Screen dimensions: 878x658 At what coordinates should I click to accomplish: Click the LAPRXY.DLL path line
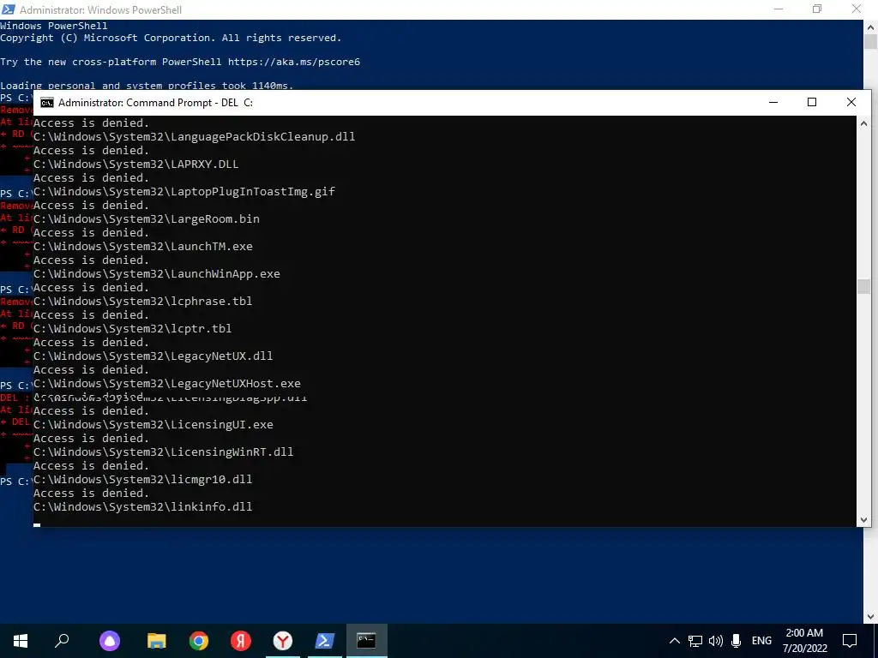136,164
